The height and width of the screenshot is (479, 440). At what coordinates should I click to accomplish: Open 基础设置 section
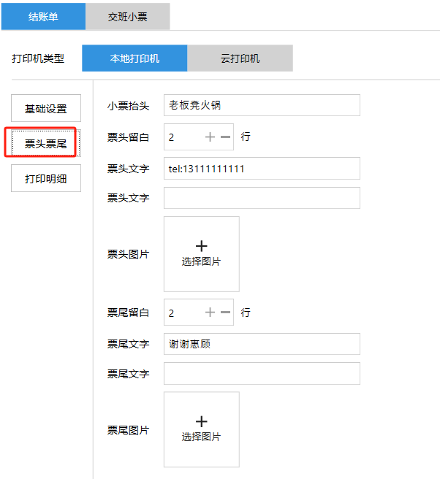tap(46, 108)
